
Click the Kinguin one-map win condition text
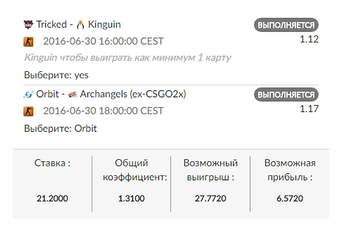coord(128,58)
